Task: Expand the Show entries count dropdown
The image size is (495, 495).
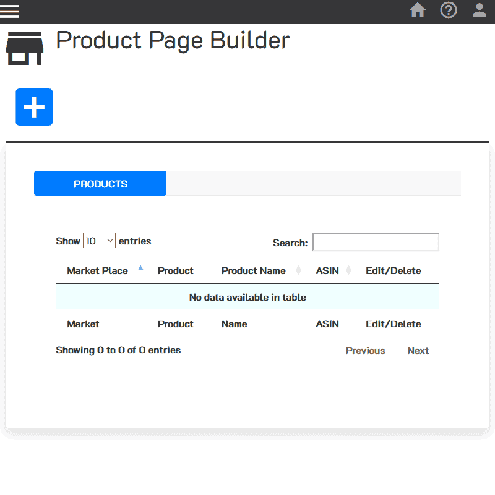Action: pos(99,241)
